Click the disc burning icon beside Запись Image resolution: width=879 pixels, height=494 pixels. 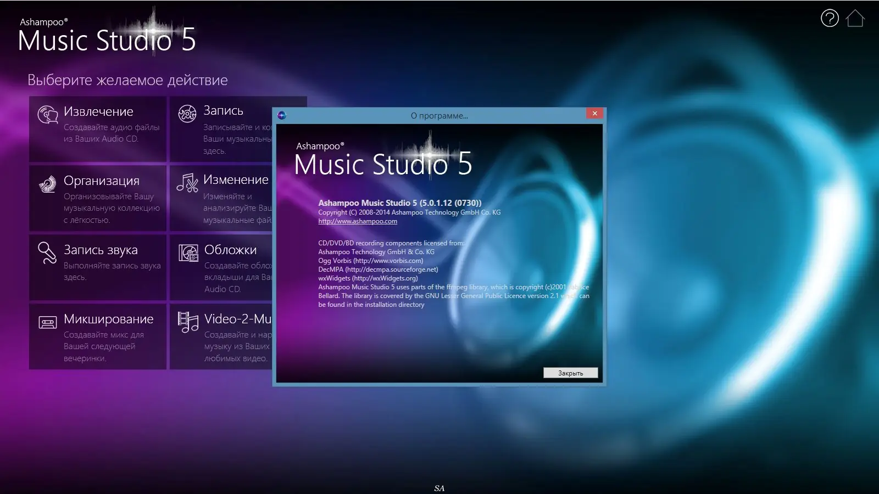point(187,114)
